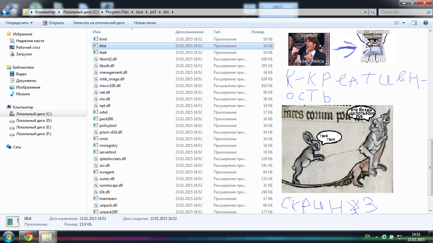433x243 pixels.
Task: Open the recent locations dropdown arrow
Action: 20,12
